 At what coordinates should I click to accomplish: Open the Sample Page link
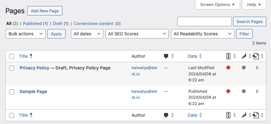pyautogui.click(x=33, y=92)
